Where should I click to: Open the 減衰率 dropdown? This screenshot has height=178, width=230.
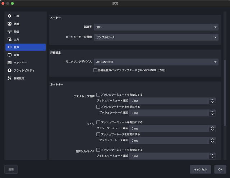(156, 27)
